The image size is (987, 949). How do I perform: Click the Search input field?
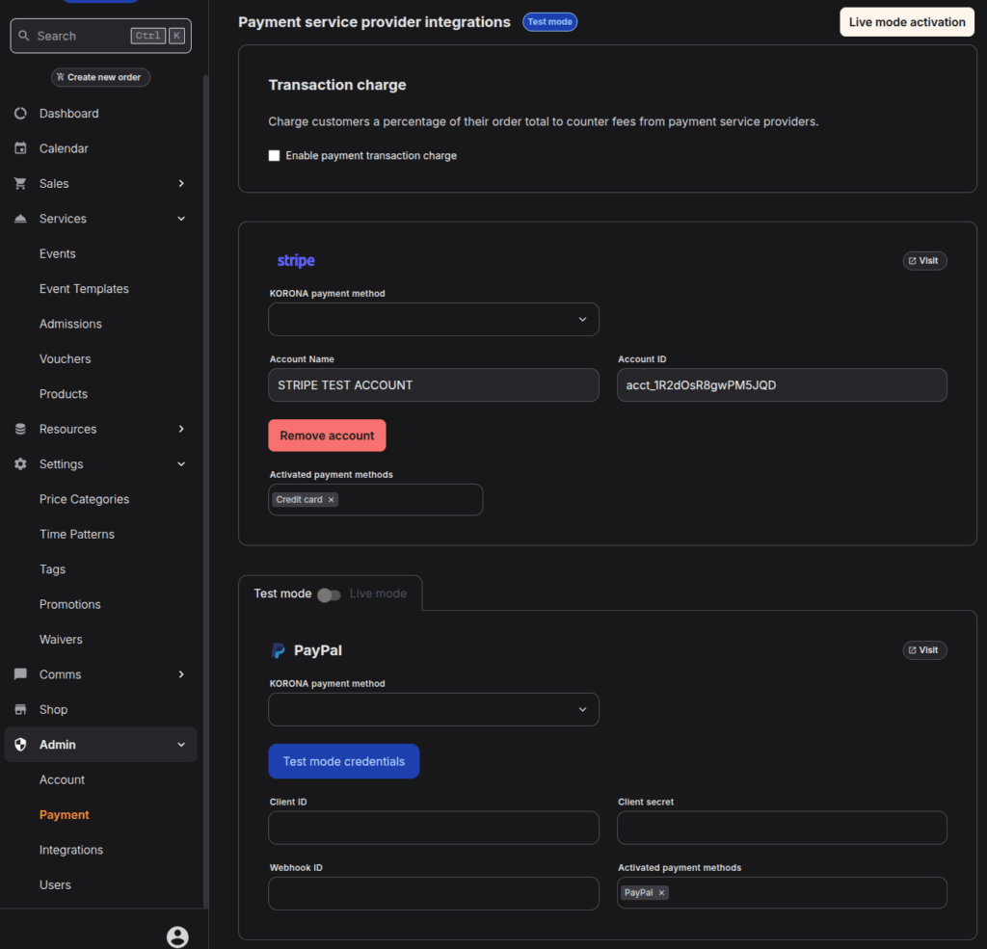coord(100,36)
